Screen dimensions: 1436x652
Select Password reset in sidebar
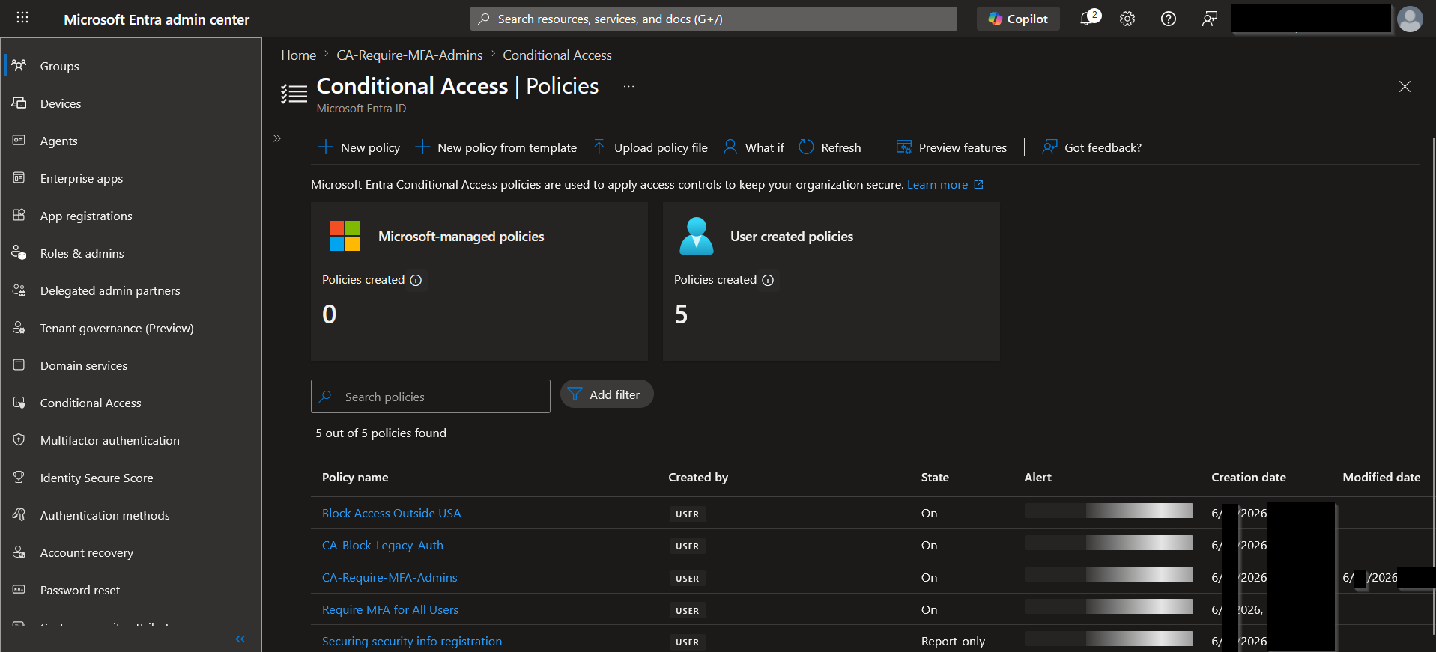80,590
